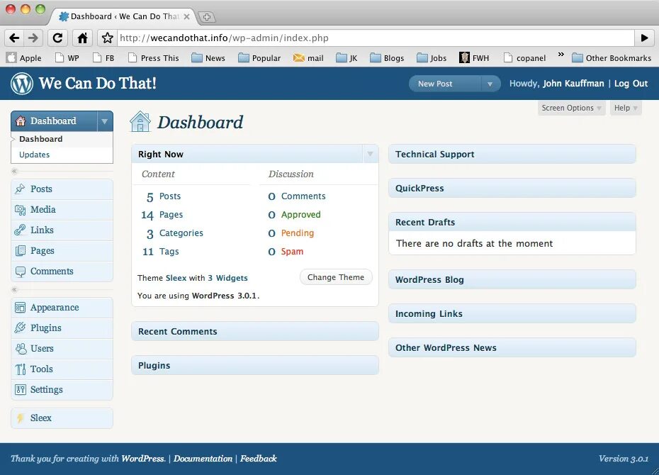This screenshot has width=659, height=475.
Task: Click the WordPress logo in header
Action: (22, 83)
